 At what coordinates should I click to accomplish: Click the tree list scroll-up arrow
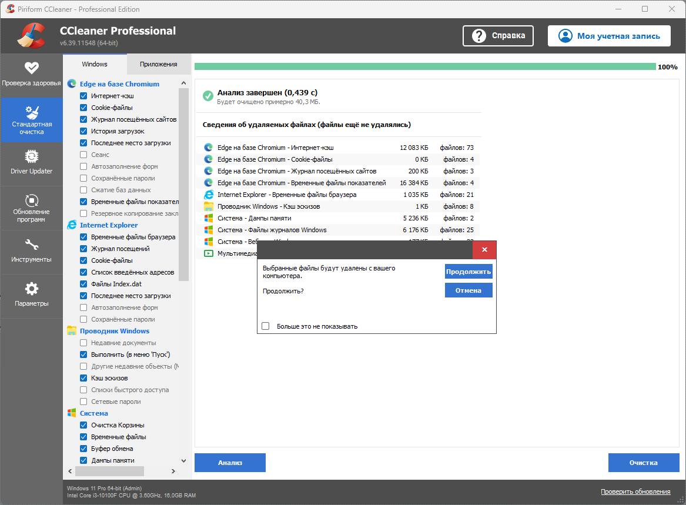tap(184, 83)
